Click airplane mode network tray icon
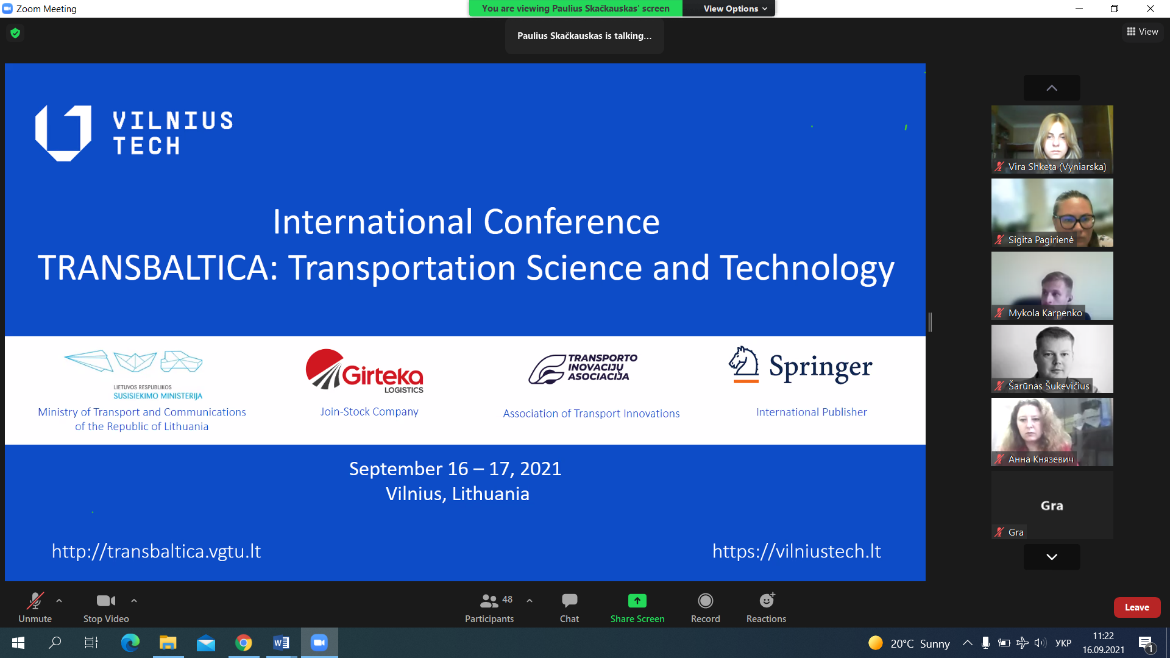 coord(1023,643)
